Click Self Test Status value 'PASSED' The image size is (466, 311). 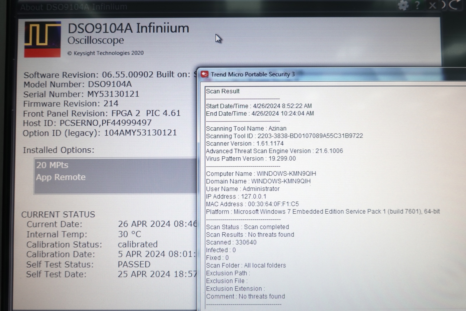134,264
